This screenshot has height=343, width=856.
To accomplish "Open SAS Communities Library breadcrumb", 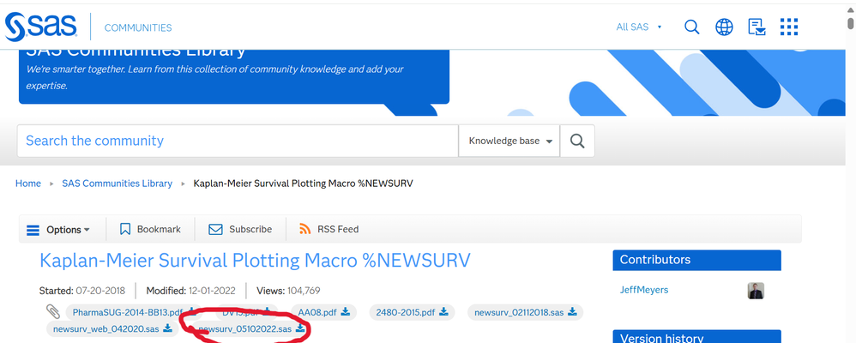I will pos(117,184).
